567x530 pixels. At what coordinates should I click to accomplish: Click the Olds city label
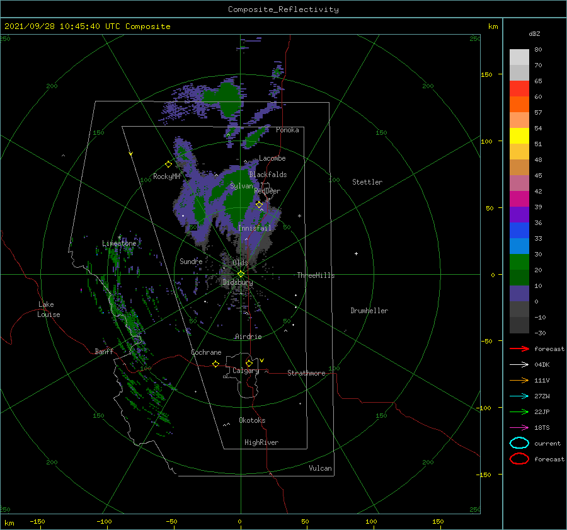[x=240, y=262]
